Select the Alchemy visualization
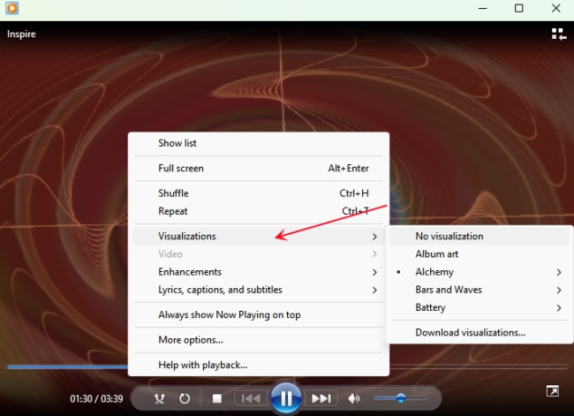The image size is (574, 416). pos(480,272)
